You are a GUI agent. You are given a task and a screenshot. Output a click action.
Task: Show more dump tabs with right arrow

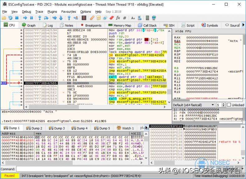pos(146,128)
